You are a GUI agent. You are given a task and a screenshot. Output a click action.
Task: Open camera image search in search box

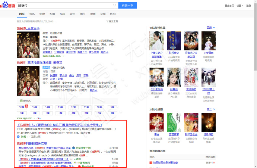pyautogui.click(x=114, y=6)
